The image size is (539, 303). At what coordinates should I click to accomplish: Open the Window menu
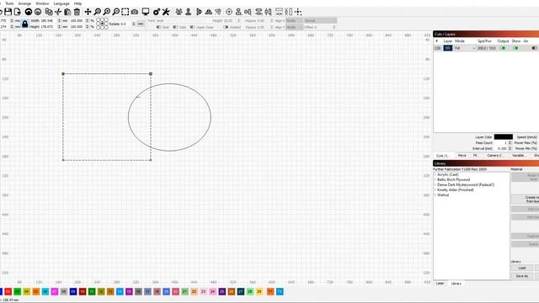pos(42,3)
